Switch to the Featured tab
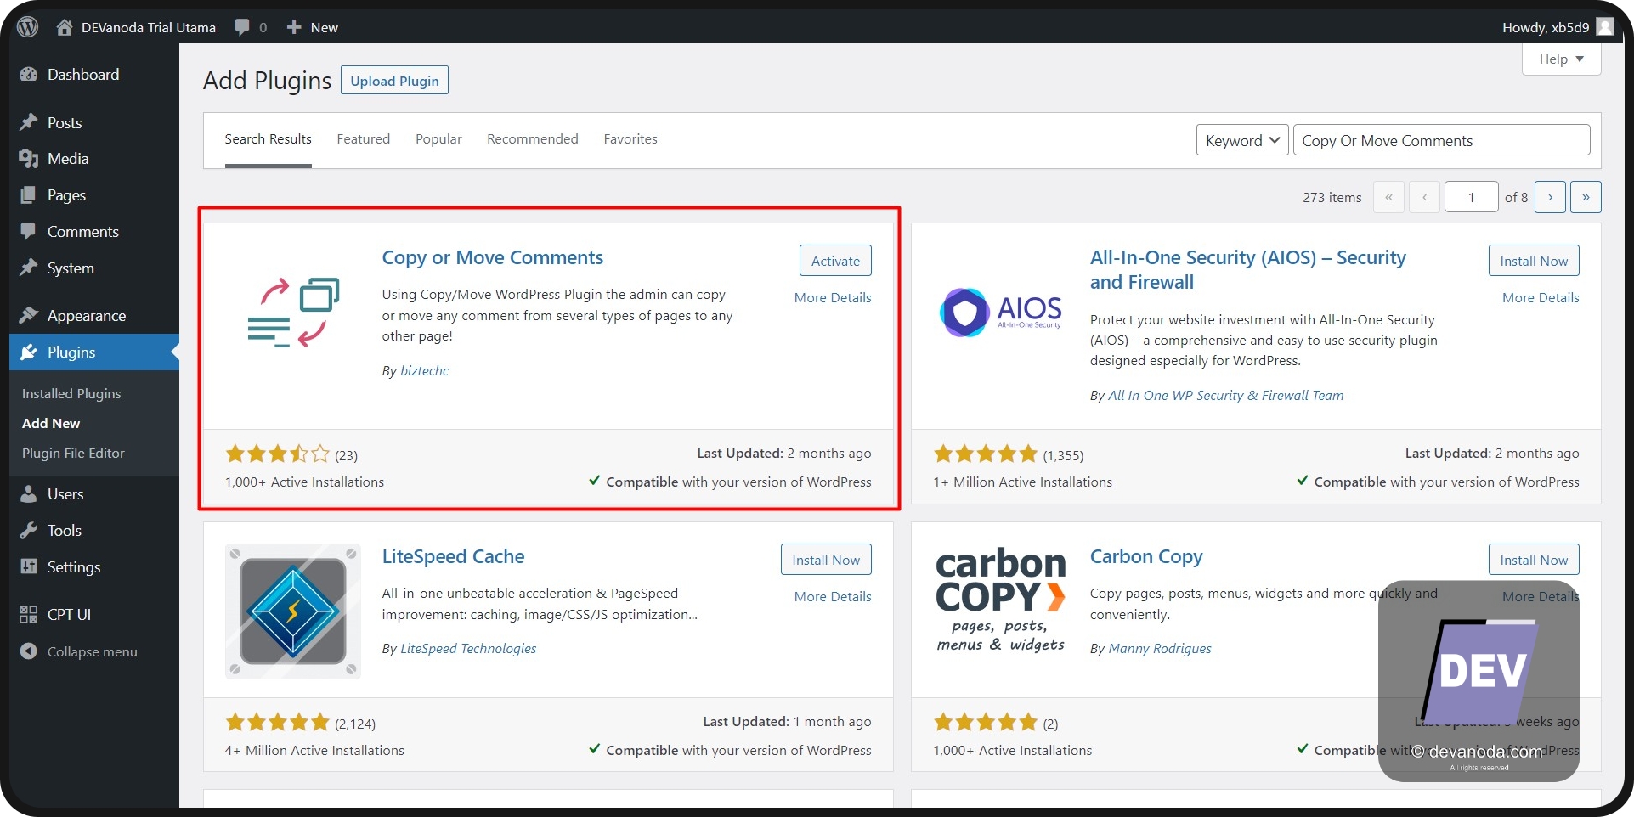 (x=363, y=139)
